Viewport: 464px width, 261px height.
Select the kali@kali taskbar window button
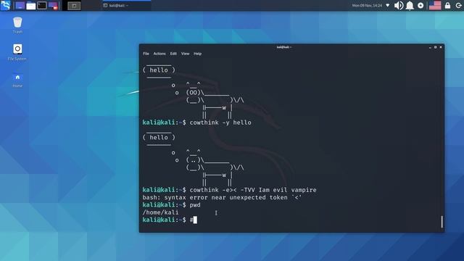tap(126, 5)
